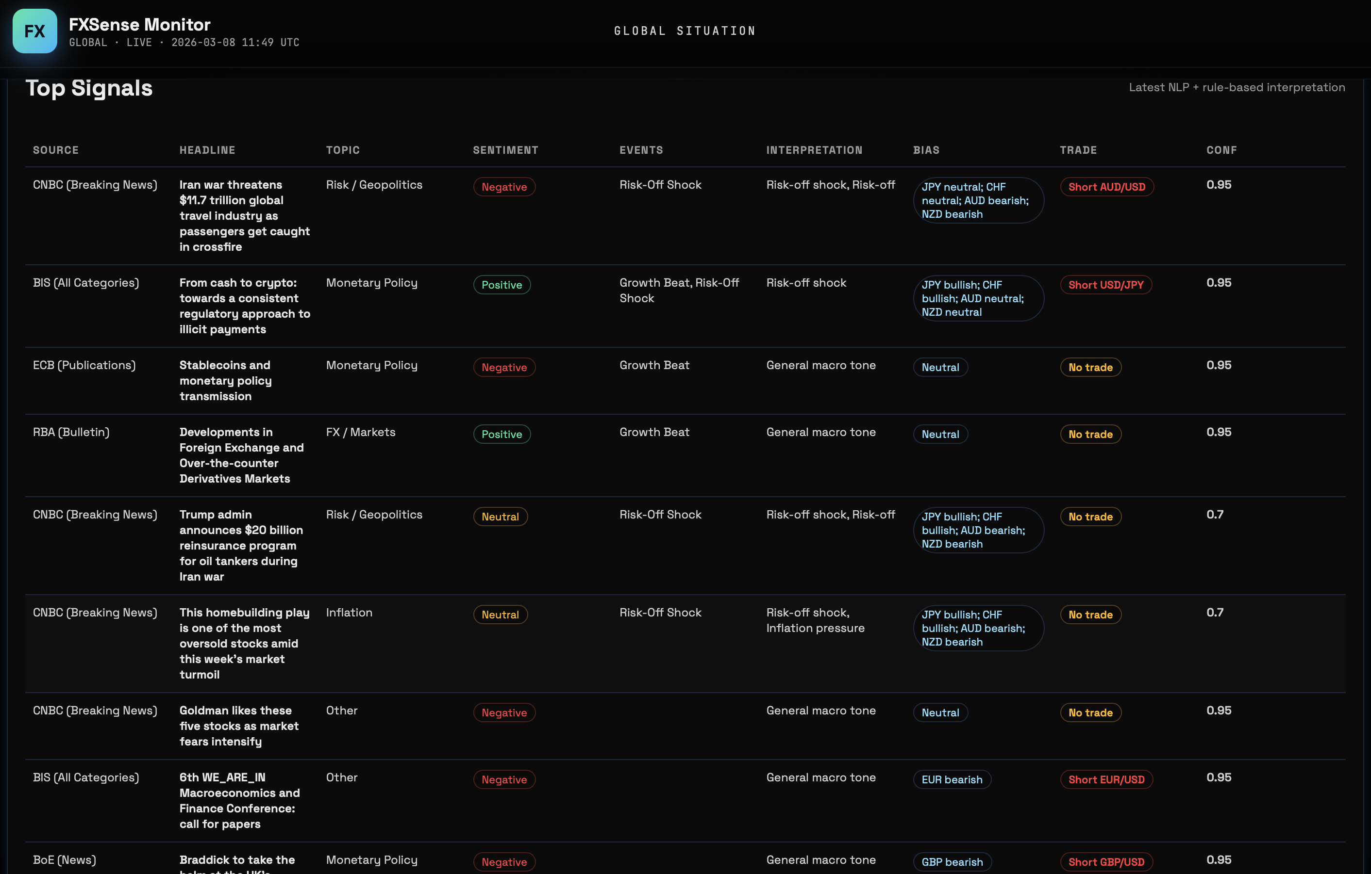Image resolution: width=1371 pixels, height=874 pixels.
Task: Click the FXSense Monitor title
Action: (x=139, y=24)
